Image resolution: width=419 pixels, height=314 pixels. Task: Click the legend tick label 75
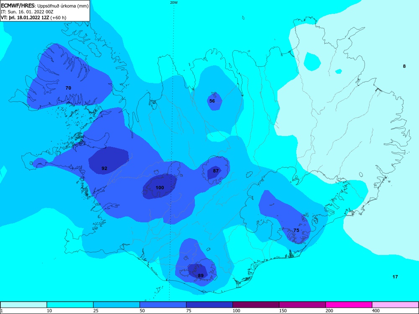click(189, 311)
